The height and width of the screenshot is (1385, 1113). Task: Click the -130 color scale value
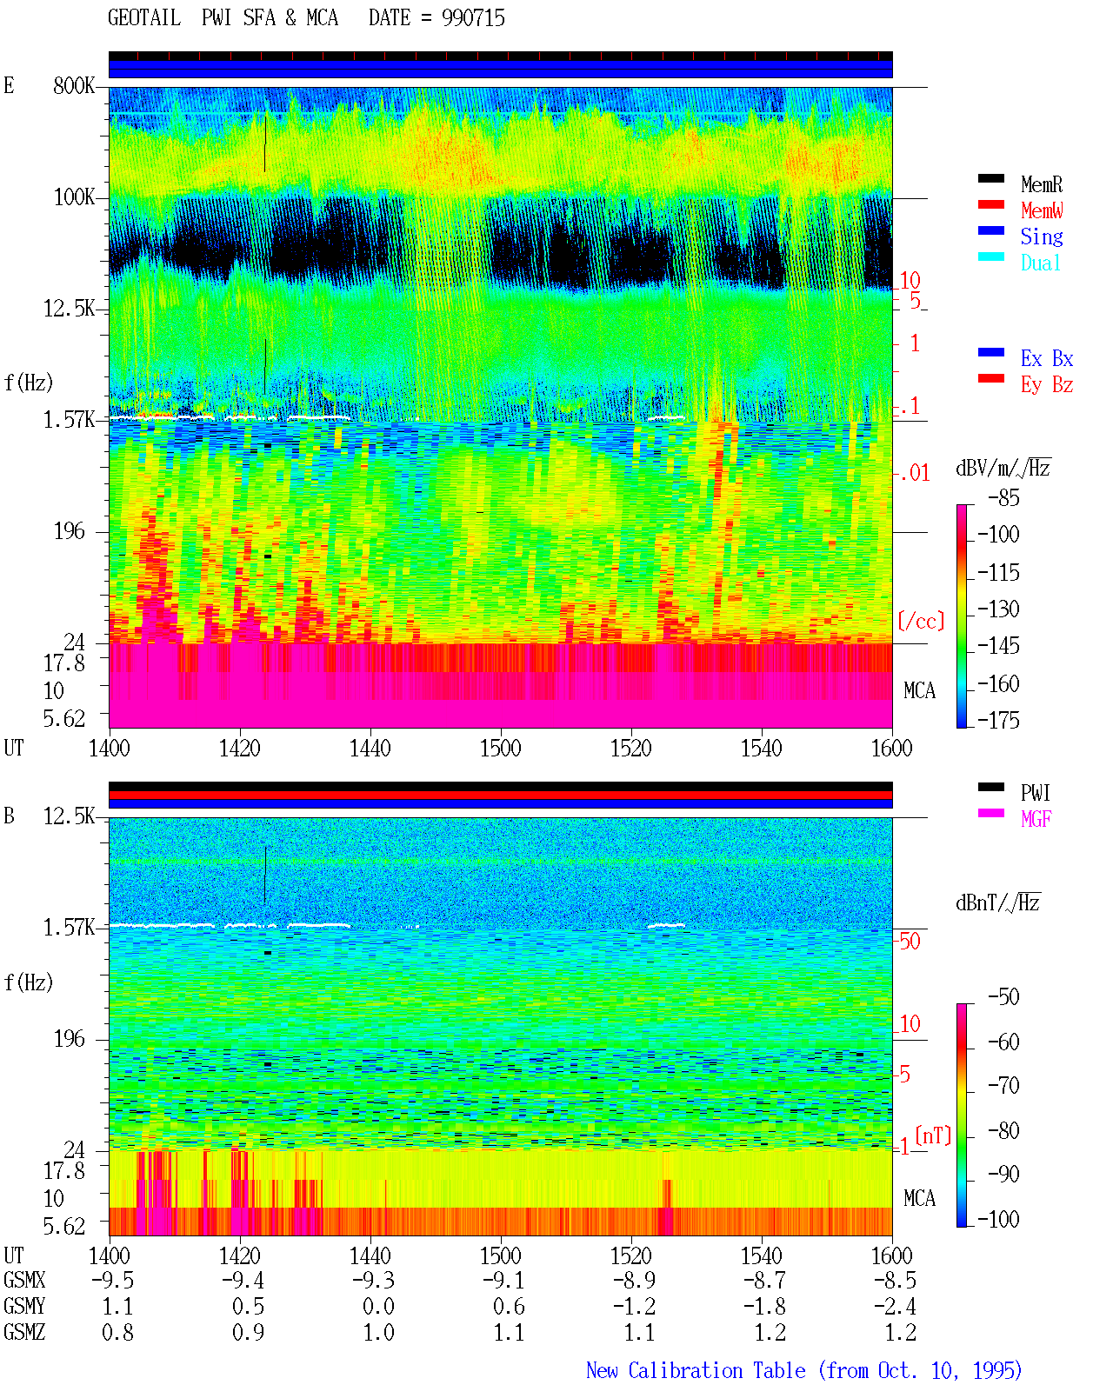[999, 609]
